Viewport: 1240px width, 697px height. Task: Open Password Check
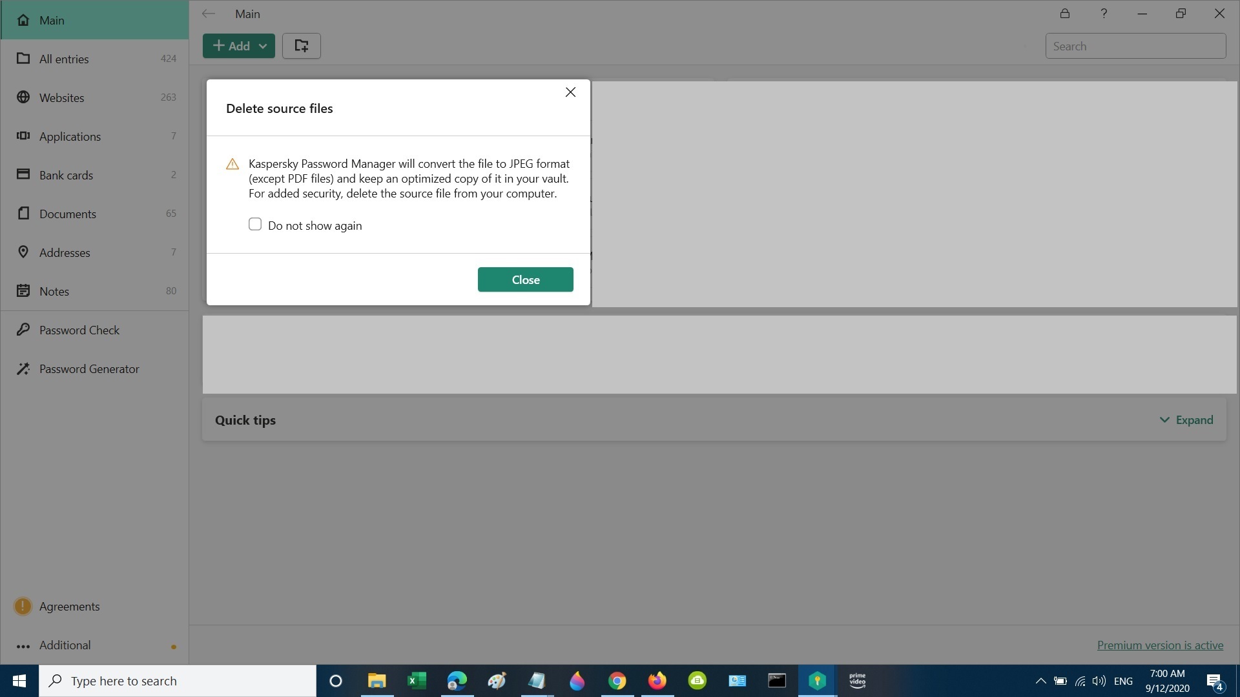(x=95, y=330)
